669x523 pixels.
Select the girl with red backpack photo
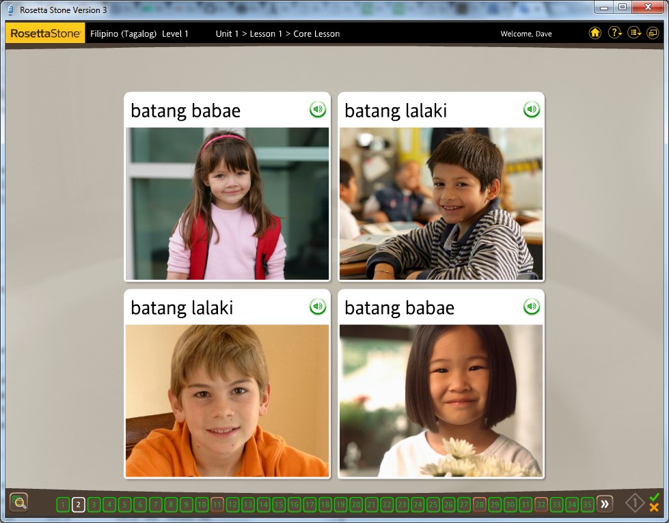[227, 203]
